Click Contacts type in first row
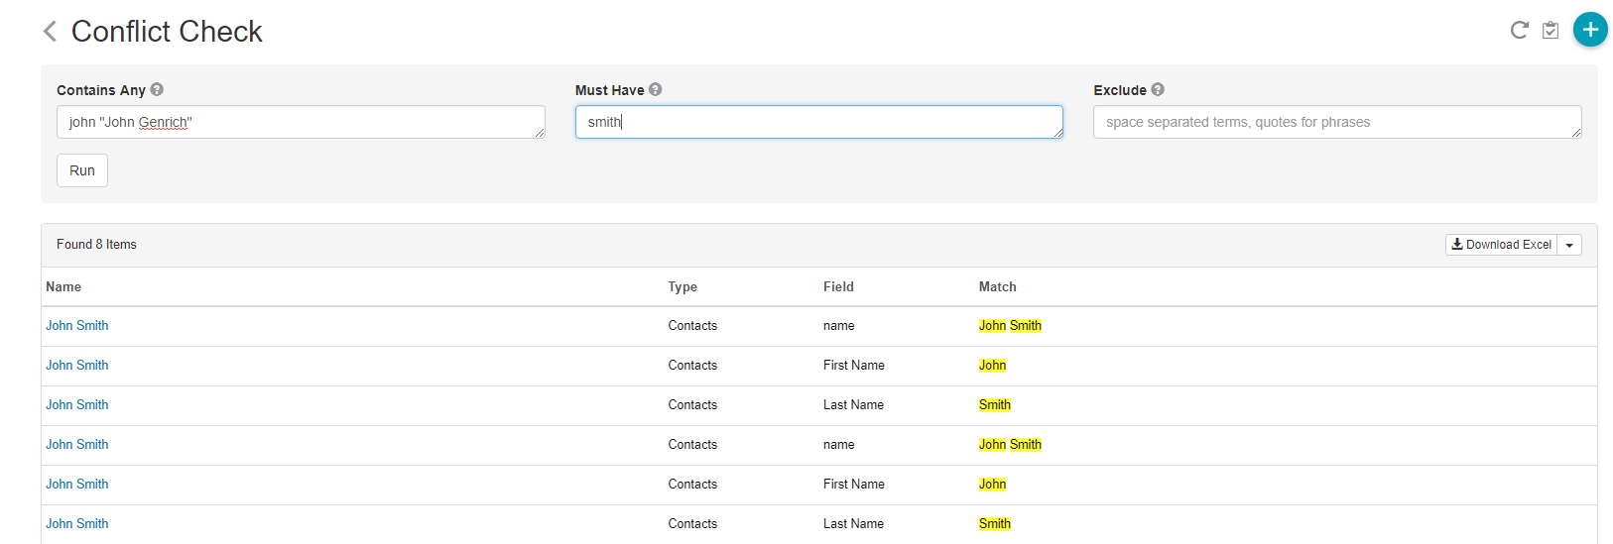The width and height of the screenshot is (1613, 544). (692, 325)
